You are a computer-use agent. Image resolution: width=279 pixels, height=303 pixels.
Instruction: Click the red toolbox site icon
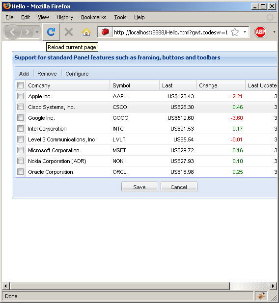(x=105, y=32)
